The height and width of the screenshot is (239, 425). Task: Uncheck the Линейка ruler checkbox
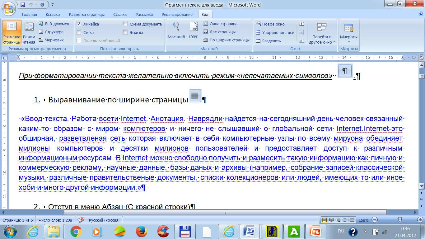pos(79,24)
